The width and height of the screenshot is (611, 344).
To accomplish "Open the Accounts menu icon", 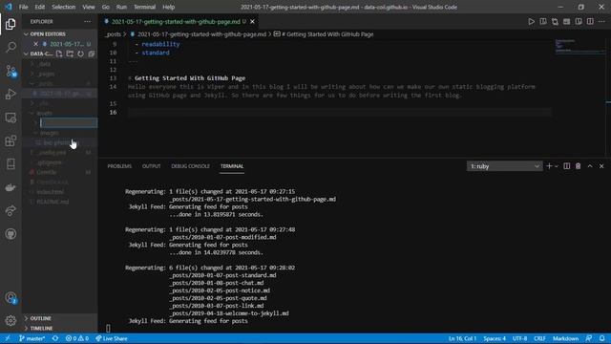I will tap(11, 298).
